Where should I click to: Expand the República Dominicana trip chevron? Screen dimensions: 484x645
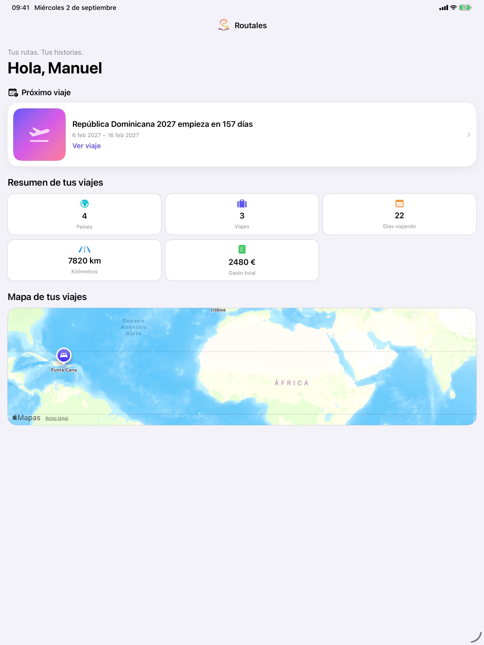[469, 135]
